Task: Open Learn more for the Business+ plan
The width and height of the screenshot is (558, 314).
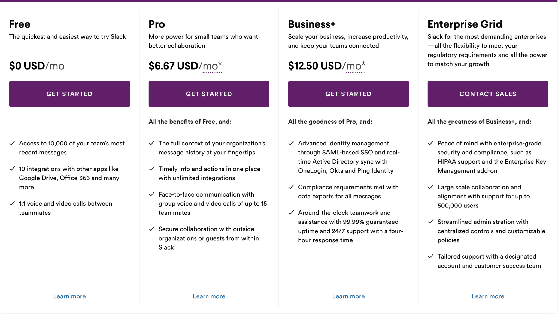Action: click(348, 296)
